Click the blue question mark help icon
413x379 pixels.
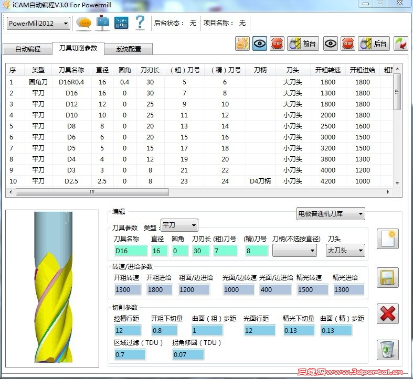click(140, 22)
